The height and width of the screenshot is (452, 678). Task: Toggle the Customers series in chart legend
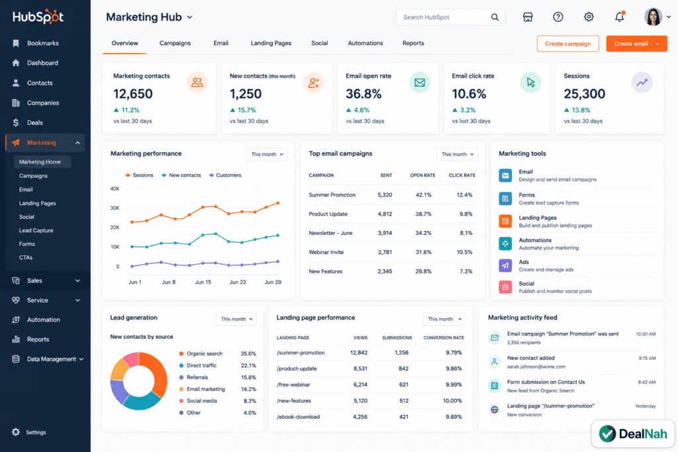coord(225,175)
